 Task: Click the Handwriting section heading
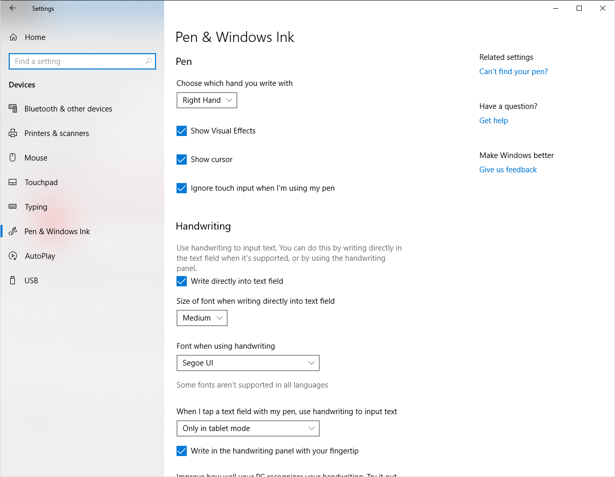203,226
